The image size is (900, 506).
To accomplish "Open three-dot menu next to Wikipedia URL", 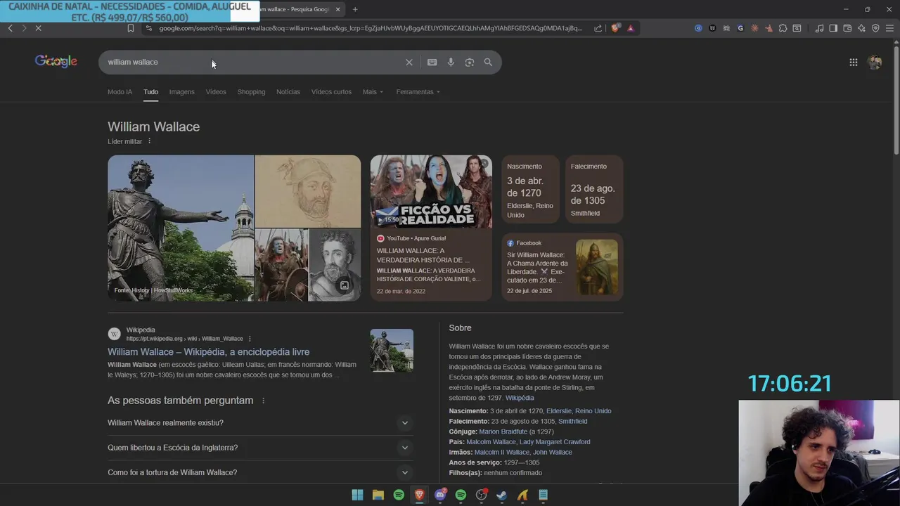I will click(250, 339).
